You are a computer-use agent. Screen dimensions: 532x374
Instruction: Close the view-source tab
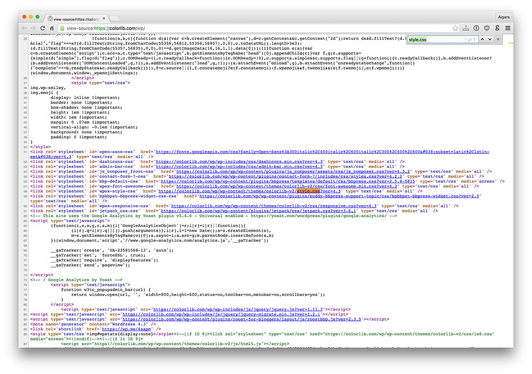[x=104, y=19]
